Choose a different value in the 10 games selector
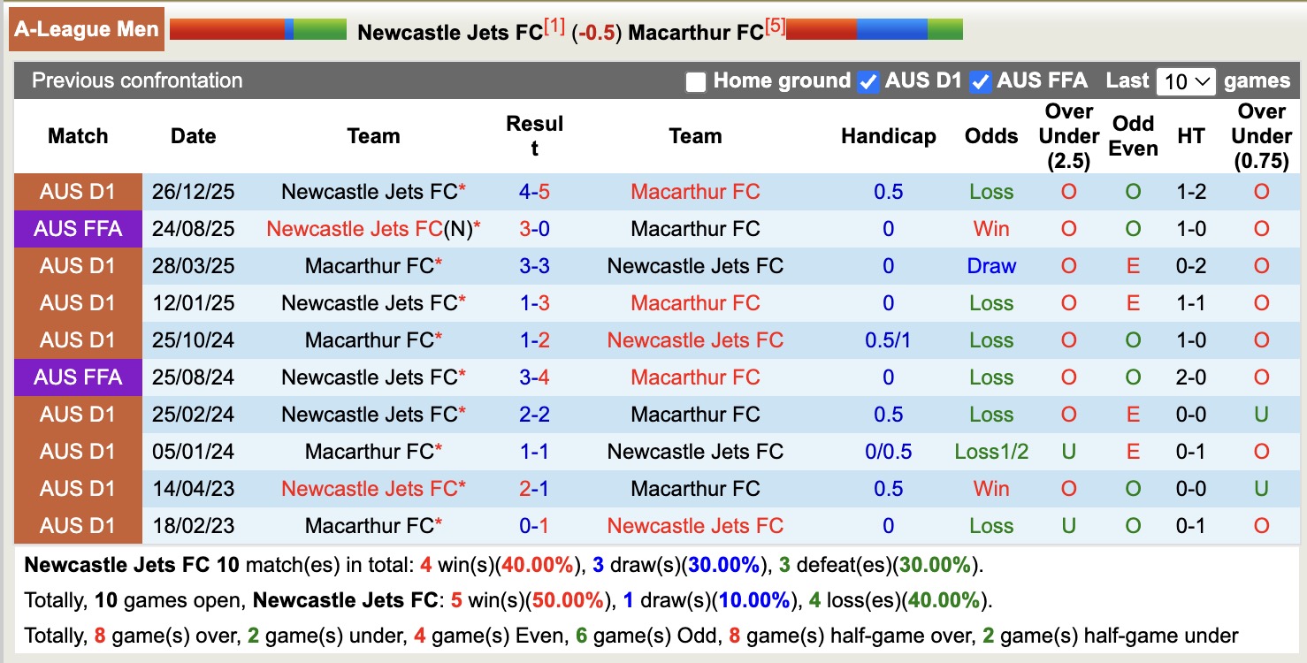This screenshot has height=663, width=1307. (x=1187, y=80)
